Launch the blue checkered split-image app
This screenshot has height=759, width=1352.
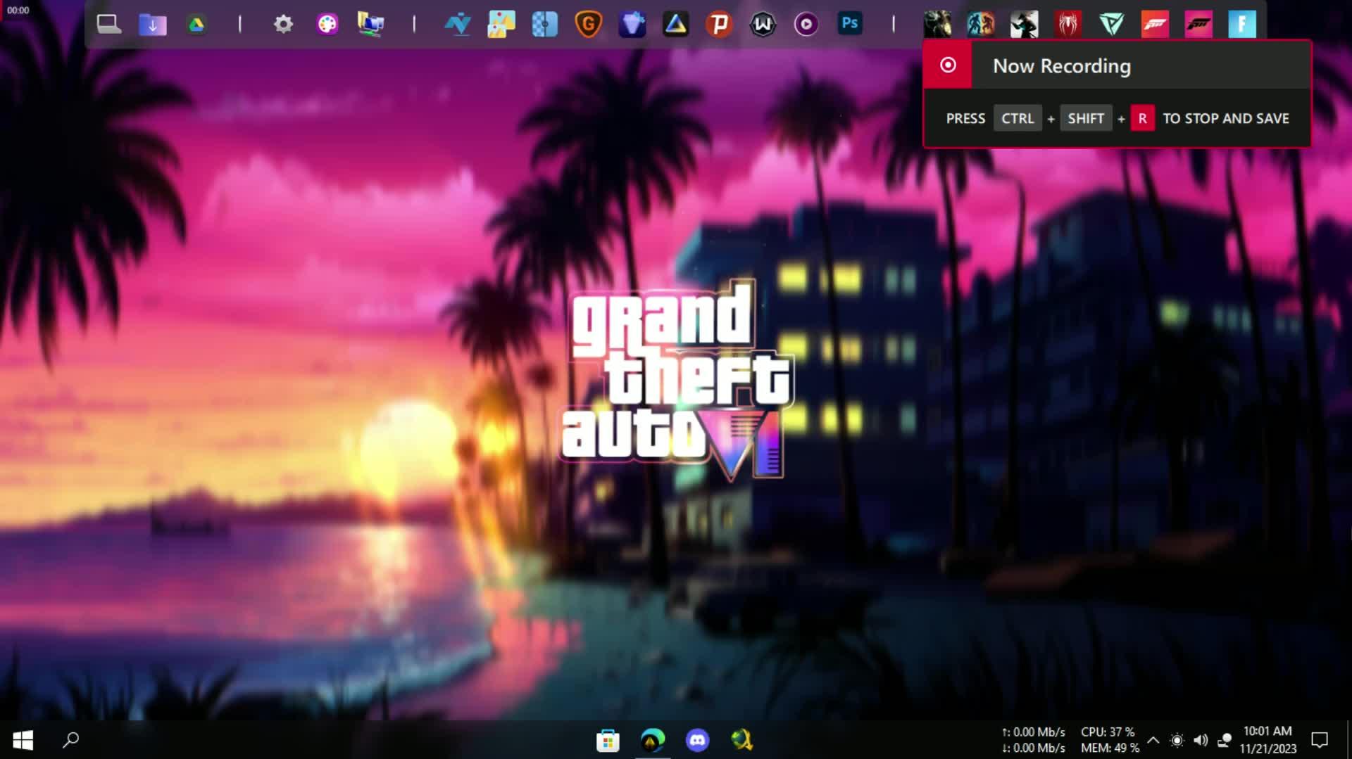[x=544, y=25]
